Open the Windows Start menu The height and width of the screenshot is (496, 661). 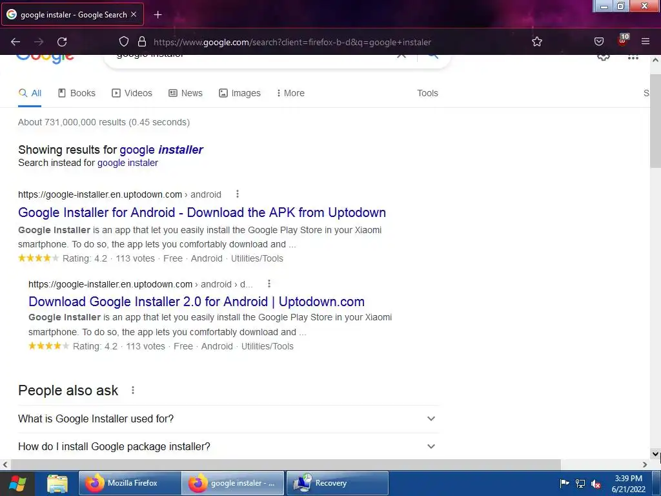[17, 483]
